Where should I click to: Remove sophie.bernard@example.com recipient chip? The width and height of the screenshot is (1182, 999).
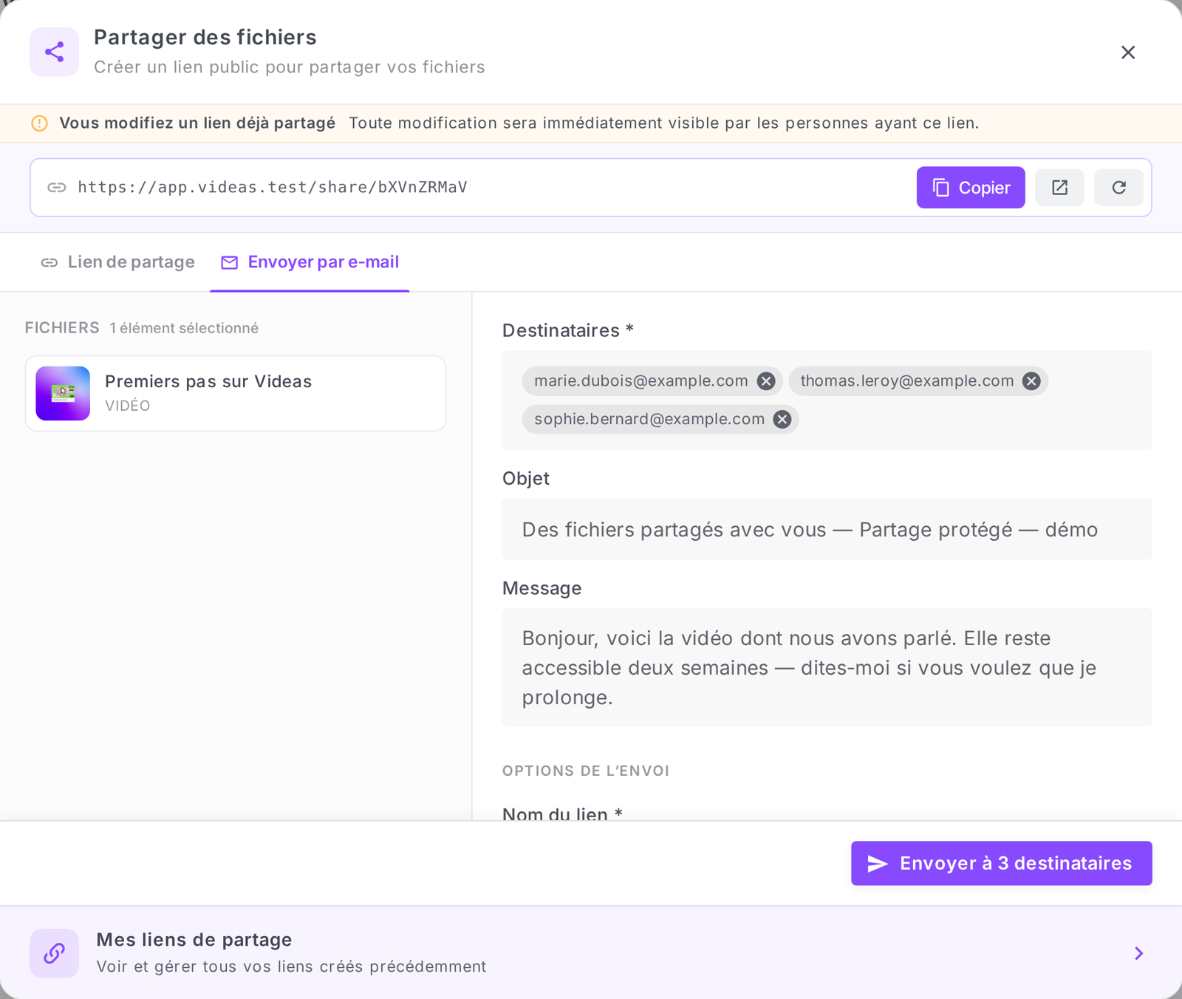(782, 420)
